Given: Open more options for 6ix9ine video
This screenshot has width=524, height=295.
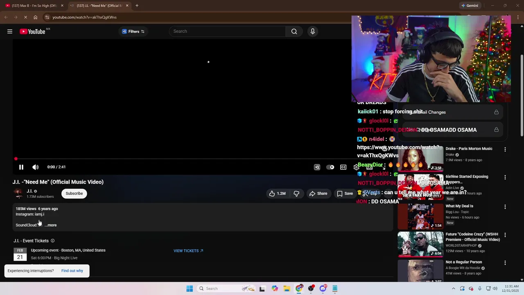Looking at the screenshot, I should click(x=505, y=177).
